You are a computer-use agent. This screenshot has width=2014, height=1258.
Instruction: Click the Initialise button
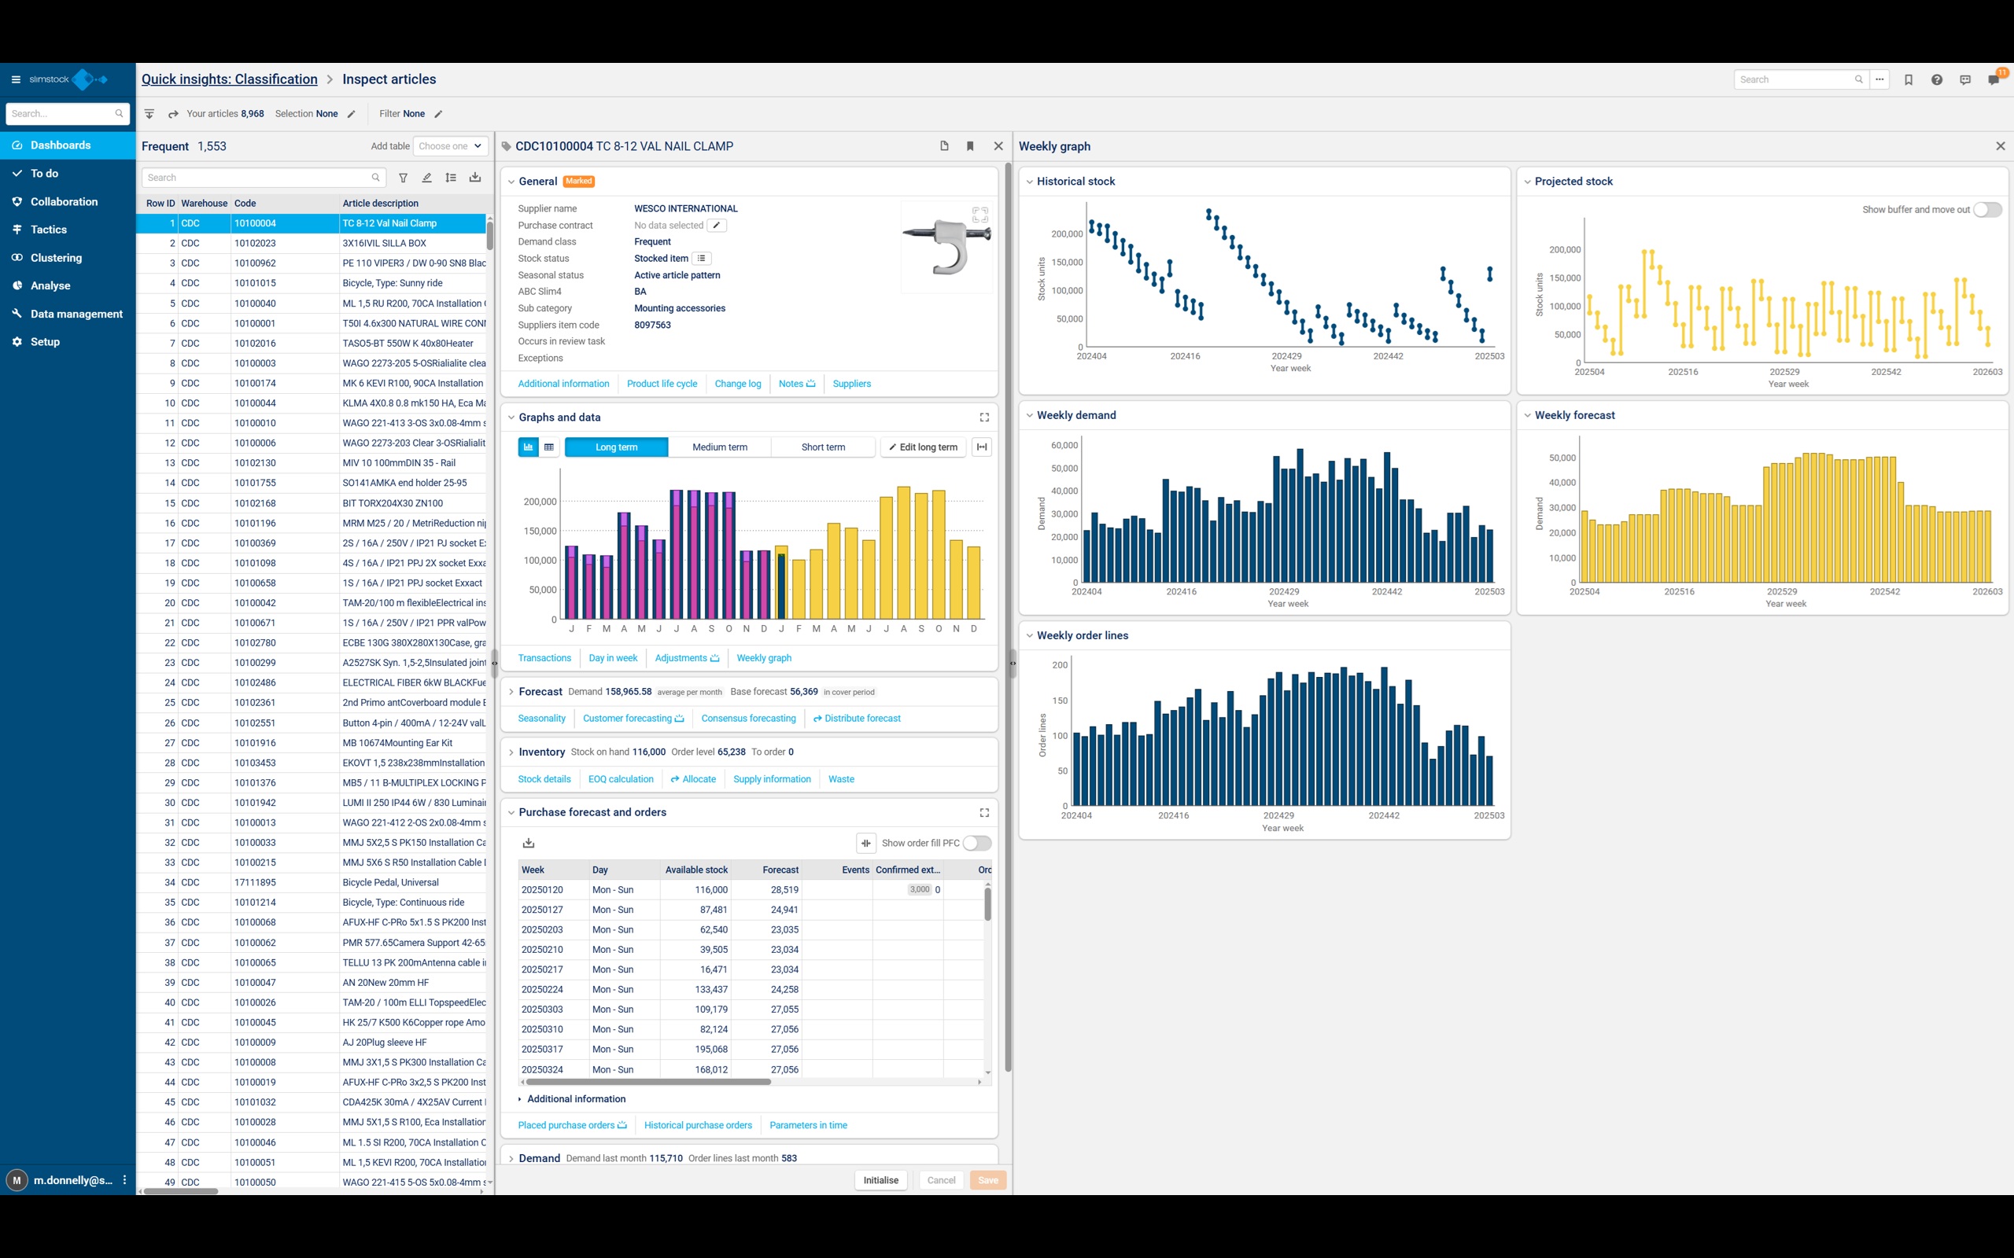tap(880, 1181)
